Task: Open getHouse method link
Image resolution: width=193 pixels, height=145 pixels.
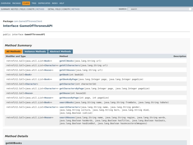Action: [64, 93]
